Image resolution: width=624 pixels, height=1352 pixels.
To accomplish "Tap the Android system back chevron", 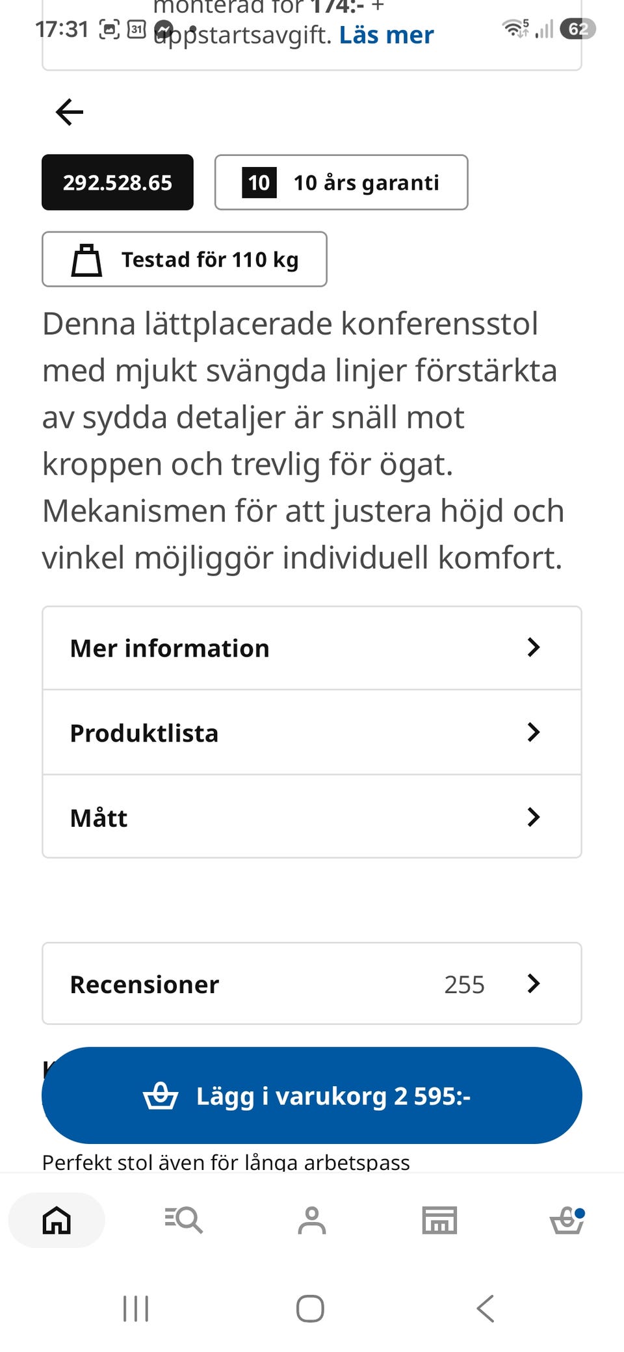I will [486, 1308].
